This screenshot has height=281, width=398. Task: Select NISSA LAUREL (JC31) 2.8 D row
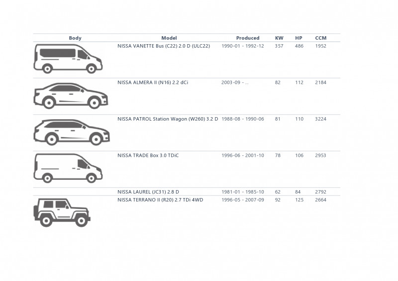click(x=187, y=192)
